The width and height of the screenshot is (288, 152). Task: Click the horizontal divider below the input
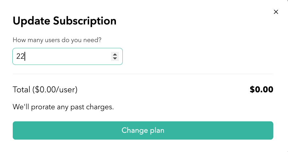pyautogui.click(x=143, y=74)
